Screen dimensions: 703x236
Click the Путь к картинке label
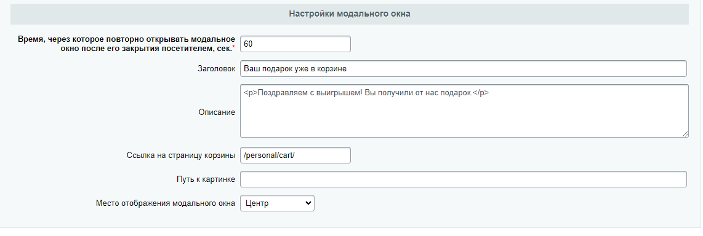[x=206, y=179]
